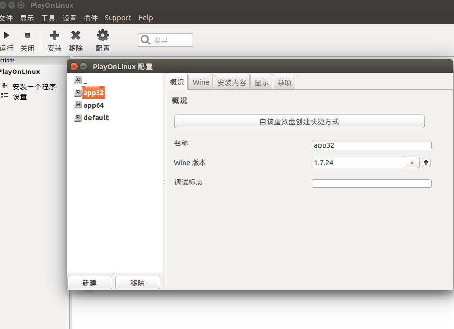This screenshot has height=329, width=454.
Task: Click the 调试标志 input field
Action: [x=371, y=183]
